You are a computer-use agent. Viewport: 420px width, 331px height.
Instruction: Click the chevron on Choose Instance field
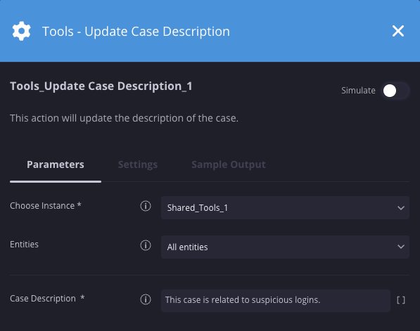(401, 208)
